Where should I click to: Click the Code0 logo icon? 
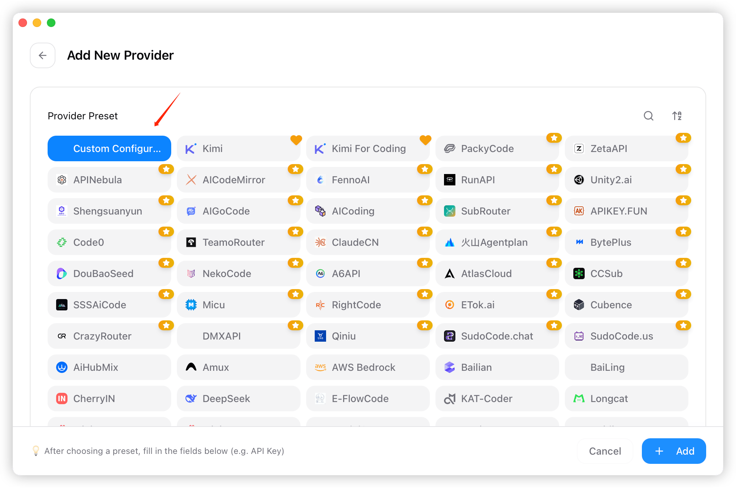[62, 242]
